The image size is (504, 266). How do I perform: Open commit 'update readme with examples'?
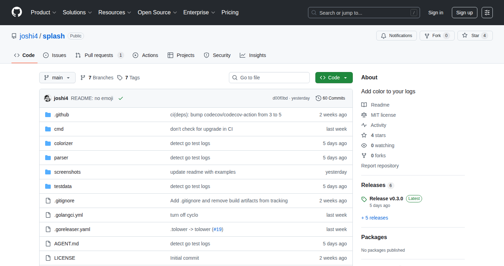click(203, 172)
